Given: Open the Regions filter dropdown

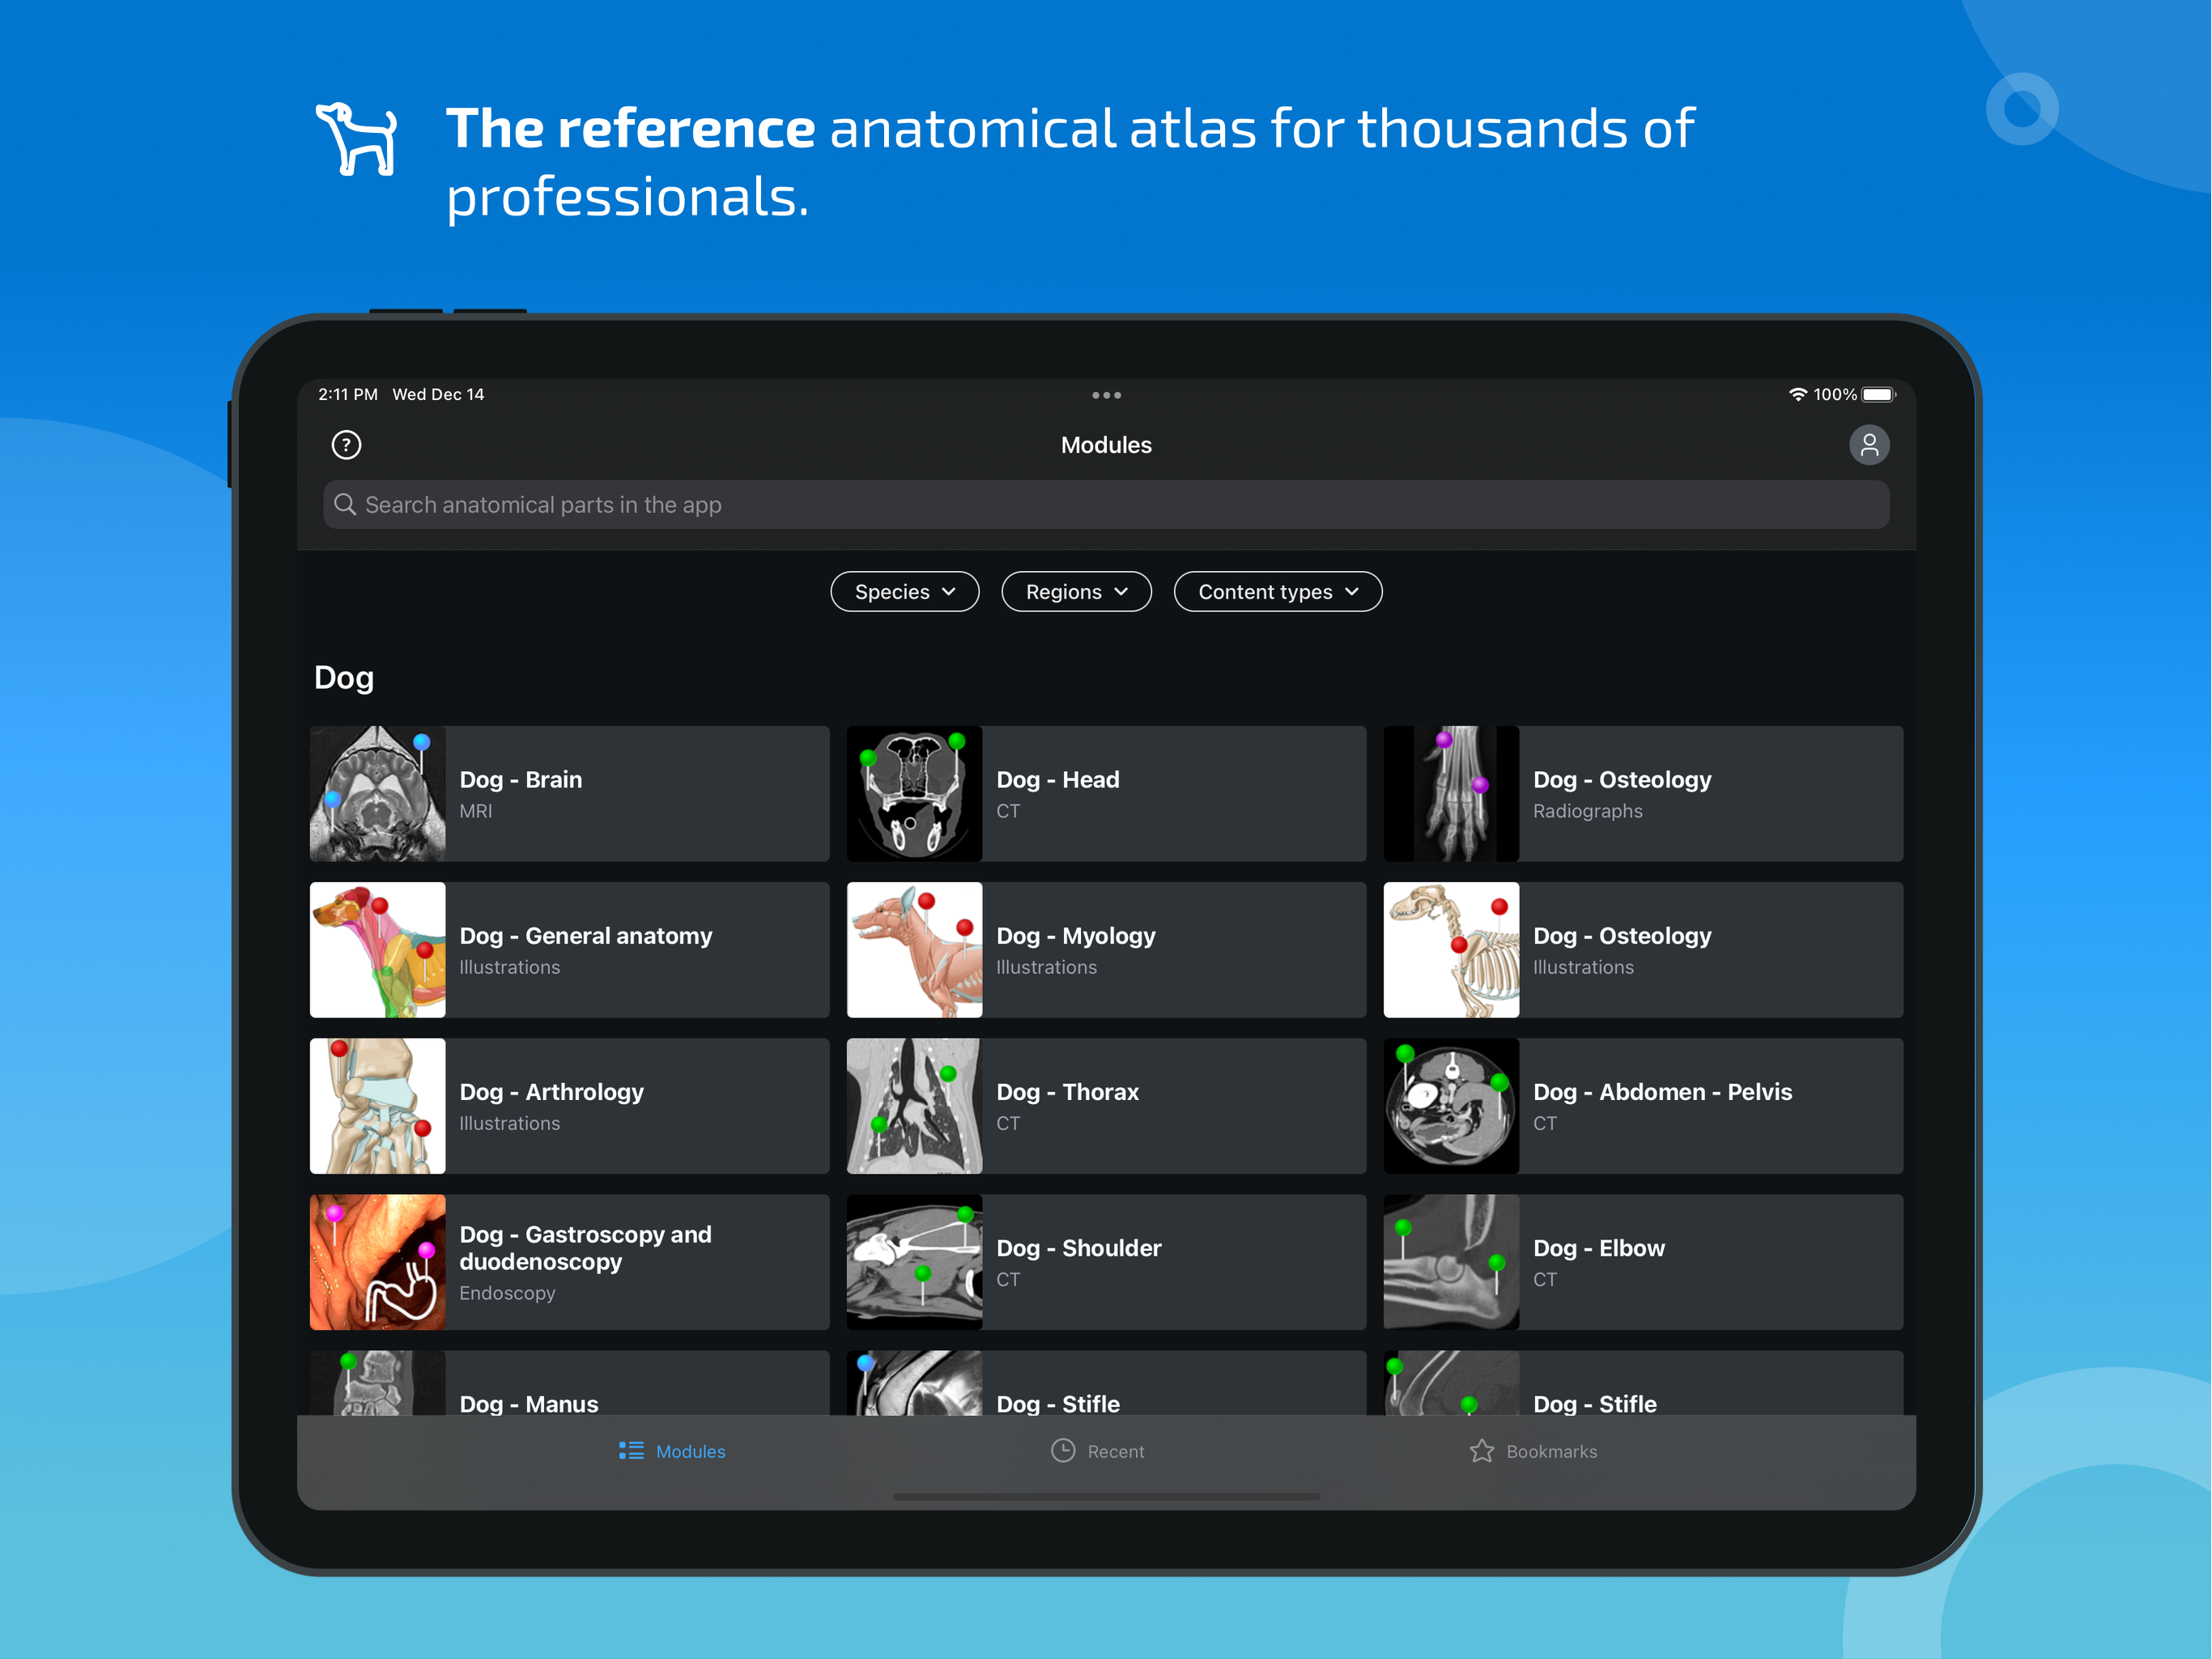Looking at the screenshot, I should point(1076,591).
